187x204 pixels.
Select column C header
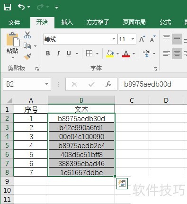point(132,100)
